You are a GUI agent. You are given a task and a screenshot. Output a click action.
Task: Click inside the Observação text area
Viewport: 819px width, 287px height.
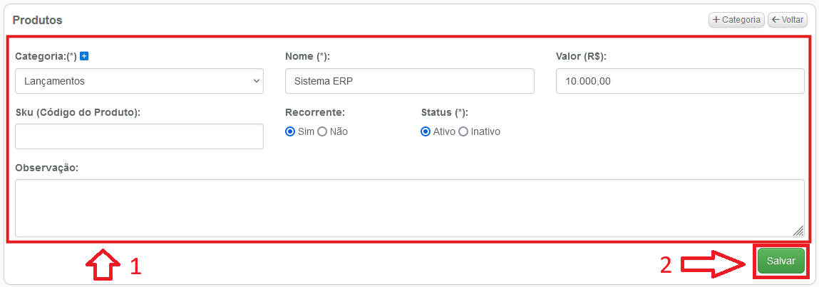(410, 208)
